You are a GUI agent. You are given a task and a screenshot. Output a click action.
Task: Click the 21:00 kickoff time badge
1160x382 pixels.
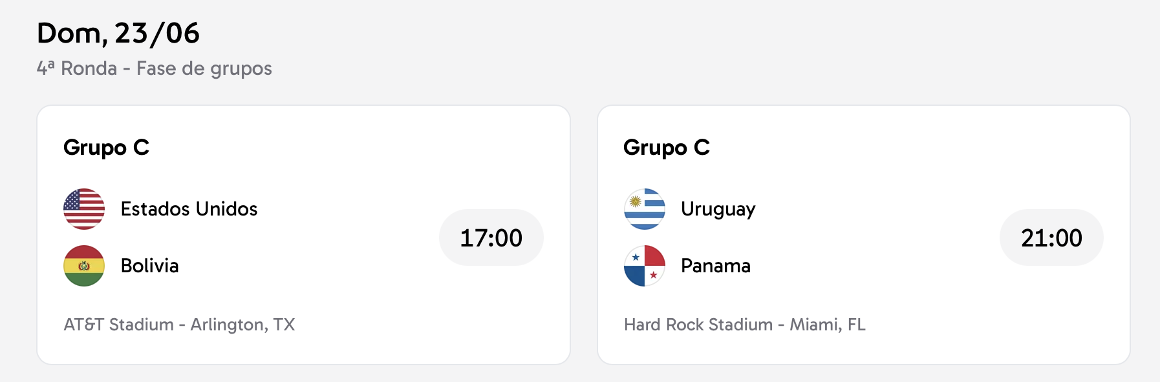1051,237
